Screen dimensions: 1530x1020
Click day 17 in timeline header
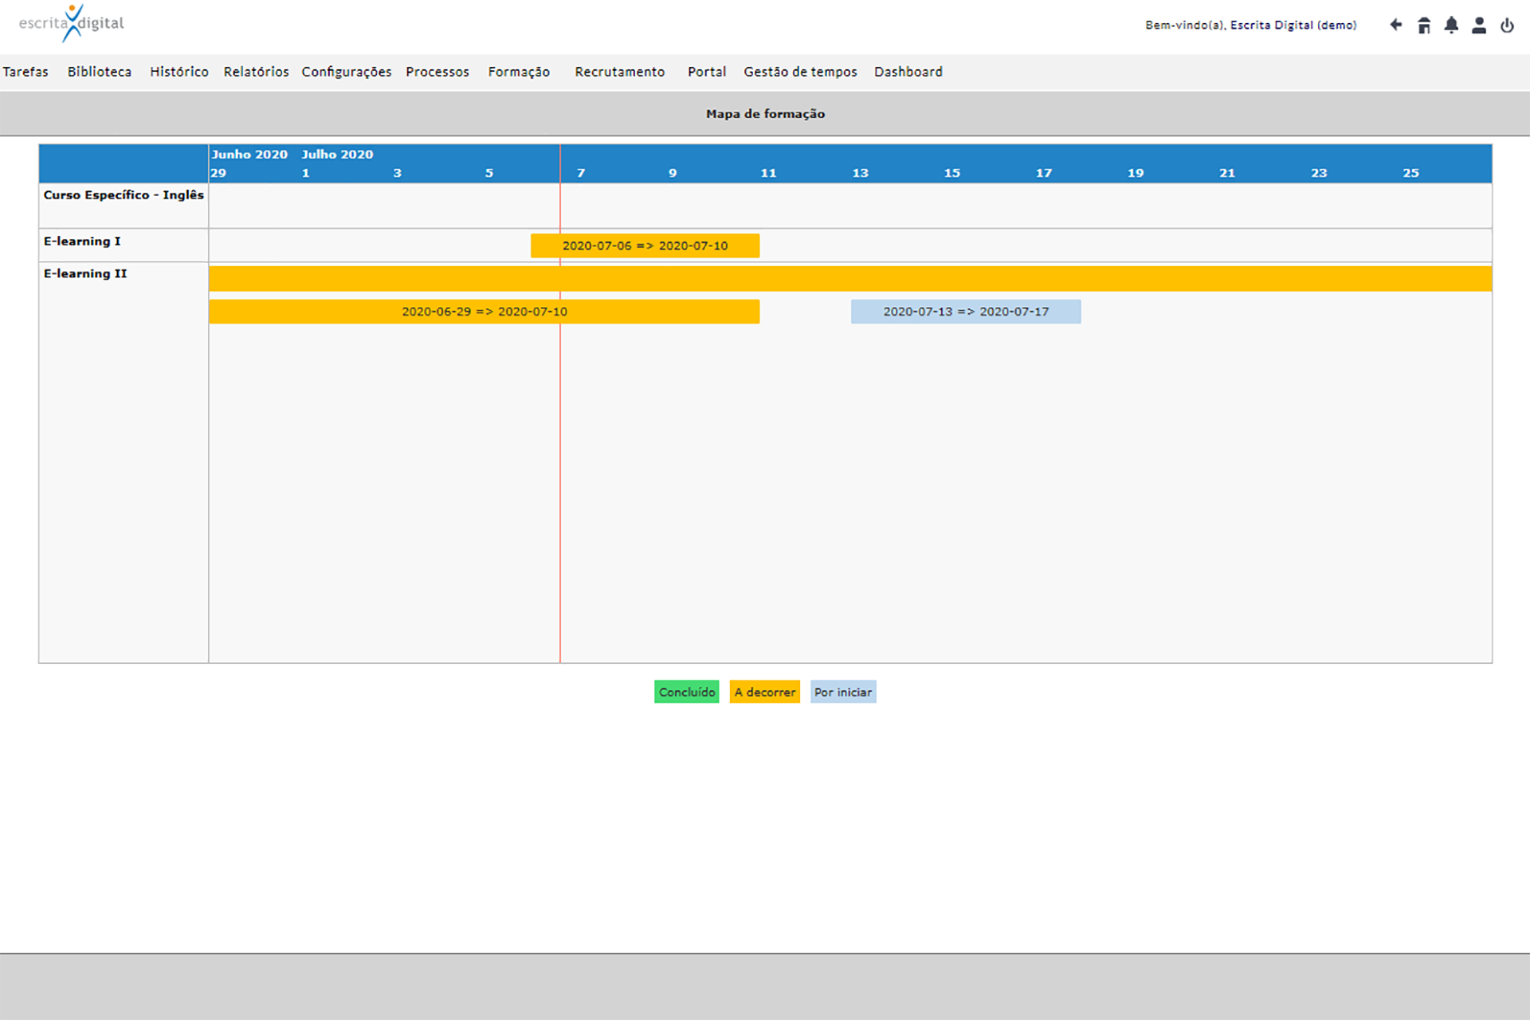1044,173
